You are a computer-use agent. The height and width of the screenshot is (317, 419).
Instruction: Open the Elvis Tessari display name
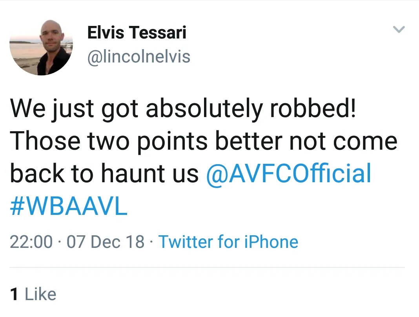point(137,32)
